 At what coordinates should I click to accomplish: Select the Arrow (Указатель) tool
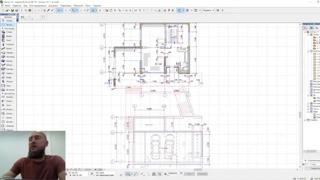tap(8, 20)
